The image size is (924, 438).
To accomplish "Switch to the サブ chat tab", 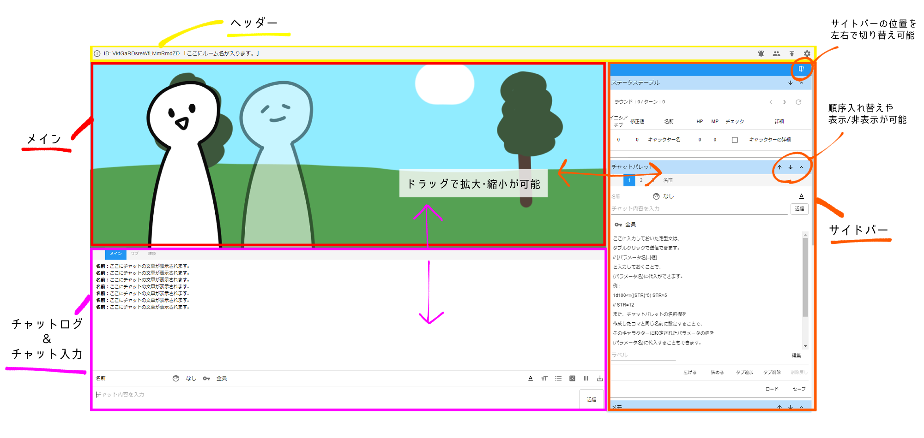I will click(134, 254).
